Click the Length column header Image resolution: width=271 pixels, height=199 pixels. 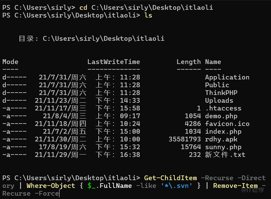pyautogui.click(x=189, y=62)
